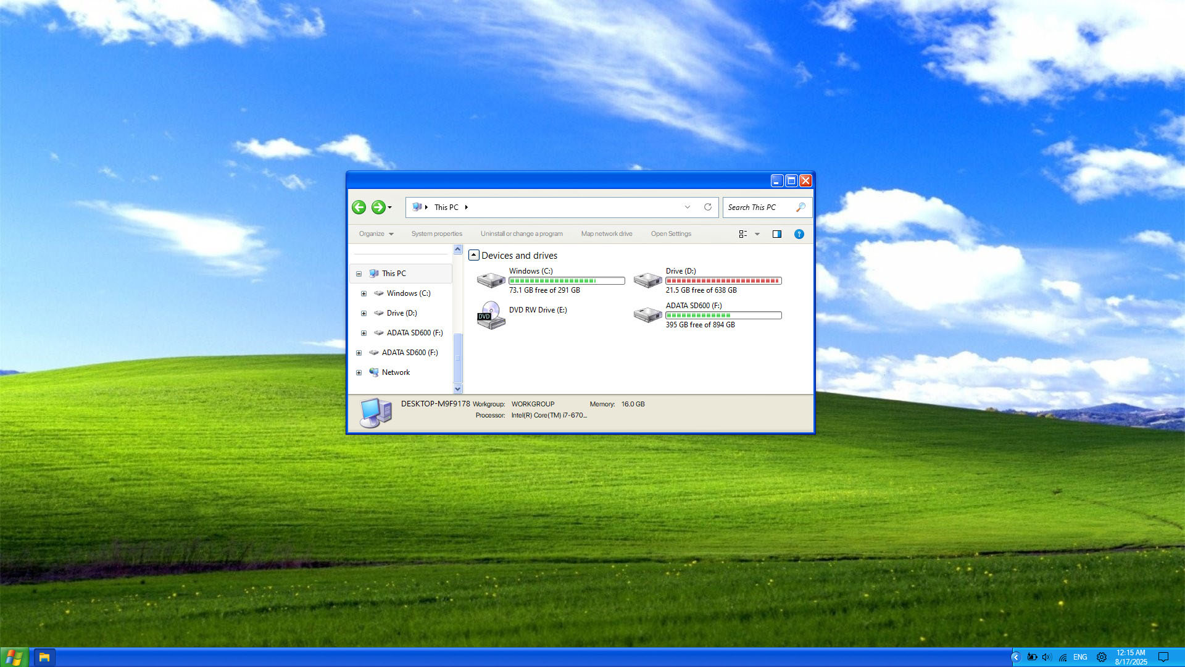Click System properties in the toolbar

436,234
